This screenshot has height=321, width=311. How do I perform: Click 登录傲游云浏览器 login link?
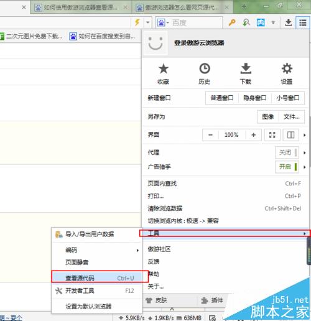(199, 43)
